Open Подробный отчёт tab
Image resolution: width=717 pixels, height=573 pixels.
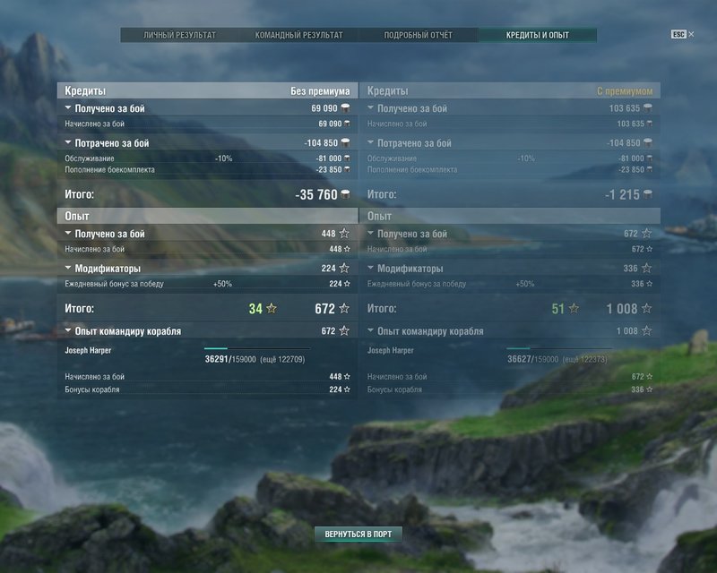click(x=418, y=35)
